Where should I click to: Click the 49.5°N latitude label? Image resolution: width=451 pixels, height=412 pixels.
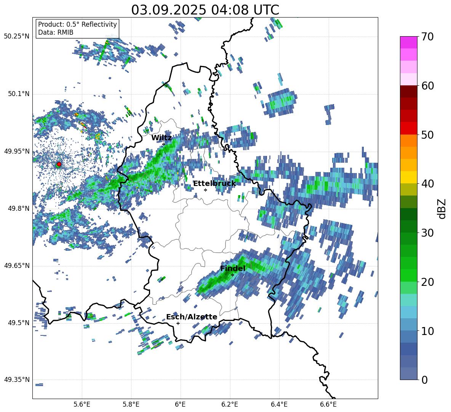point(18,323)
